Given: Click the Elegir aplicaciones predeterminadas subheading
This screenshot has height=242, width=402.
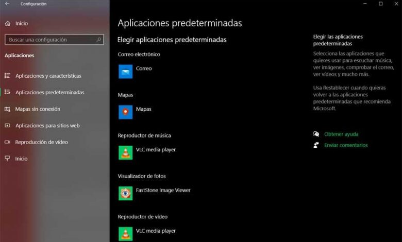Looking at the screenshot, I should [x=172, y=40].
